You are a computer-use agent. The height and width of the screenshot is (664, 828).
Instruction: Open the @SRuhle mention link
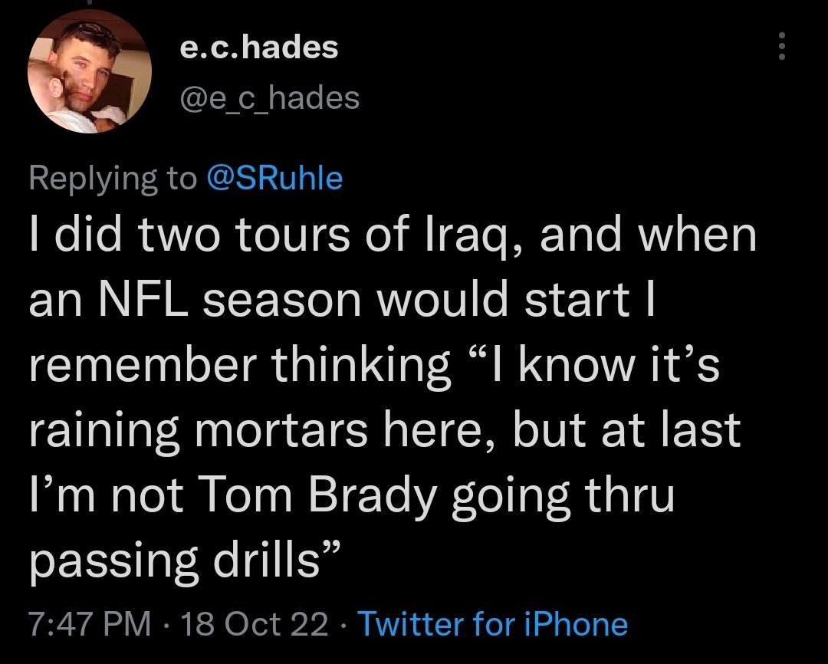tap(275, 178)
